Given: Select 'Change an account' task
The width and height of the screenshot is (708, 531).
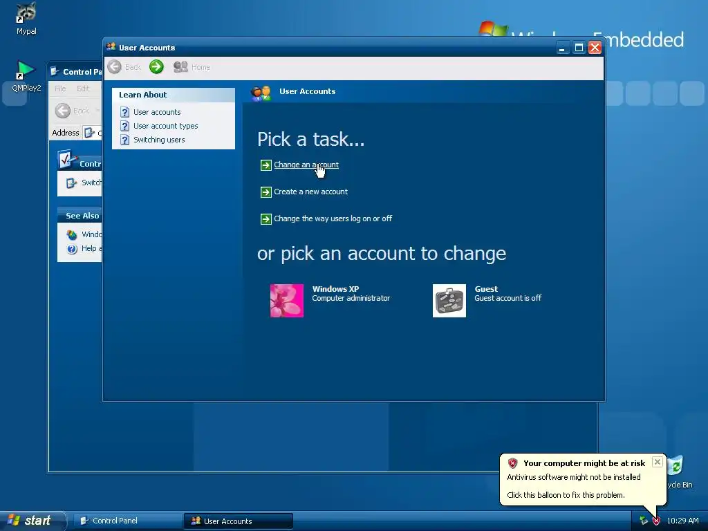Looking at the screenshot, I should click(306, 165).
